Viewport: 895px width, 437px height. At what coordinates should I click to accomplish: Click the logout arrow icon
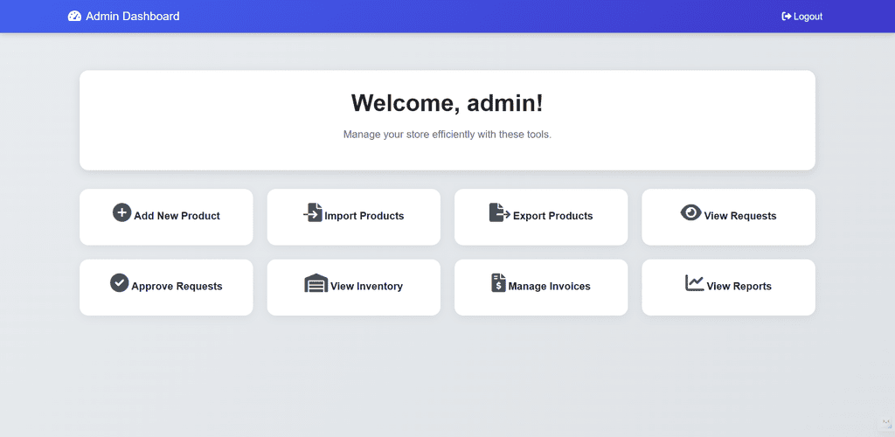pos(787,17)
